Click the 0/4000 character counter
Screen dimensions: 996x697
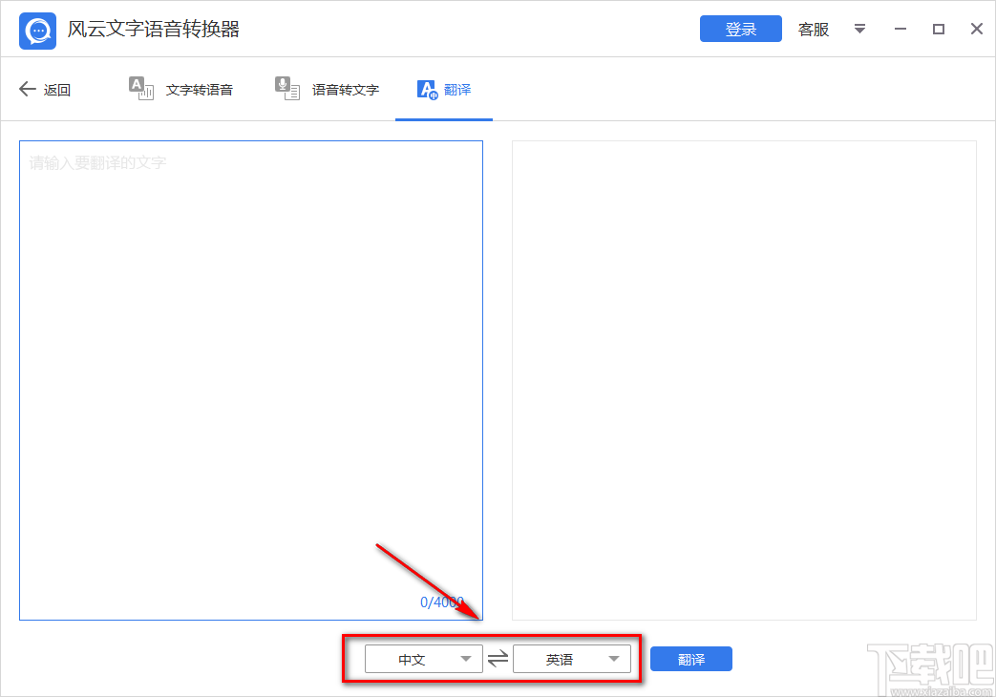tap(442, 602)
